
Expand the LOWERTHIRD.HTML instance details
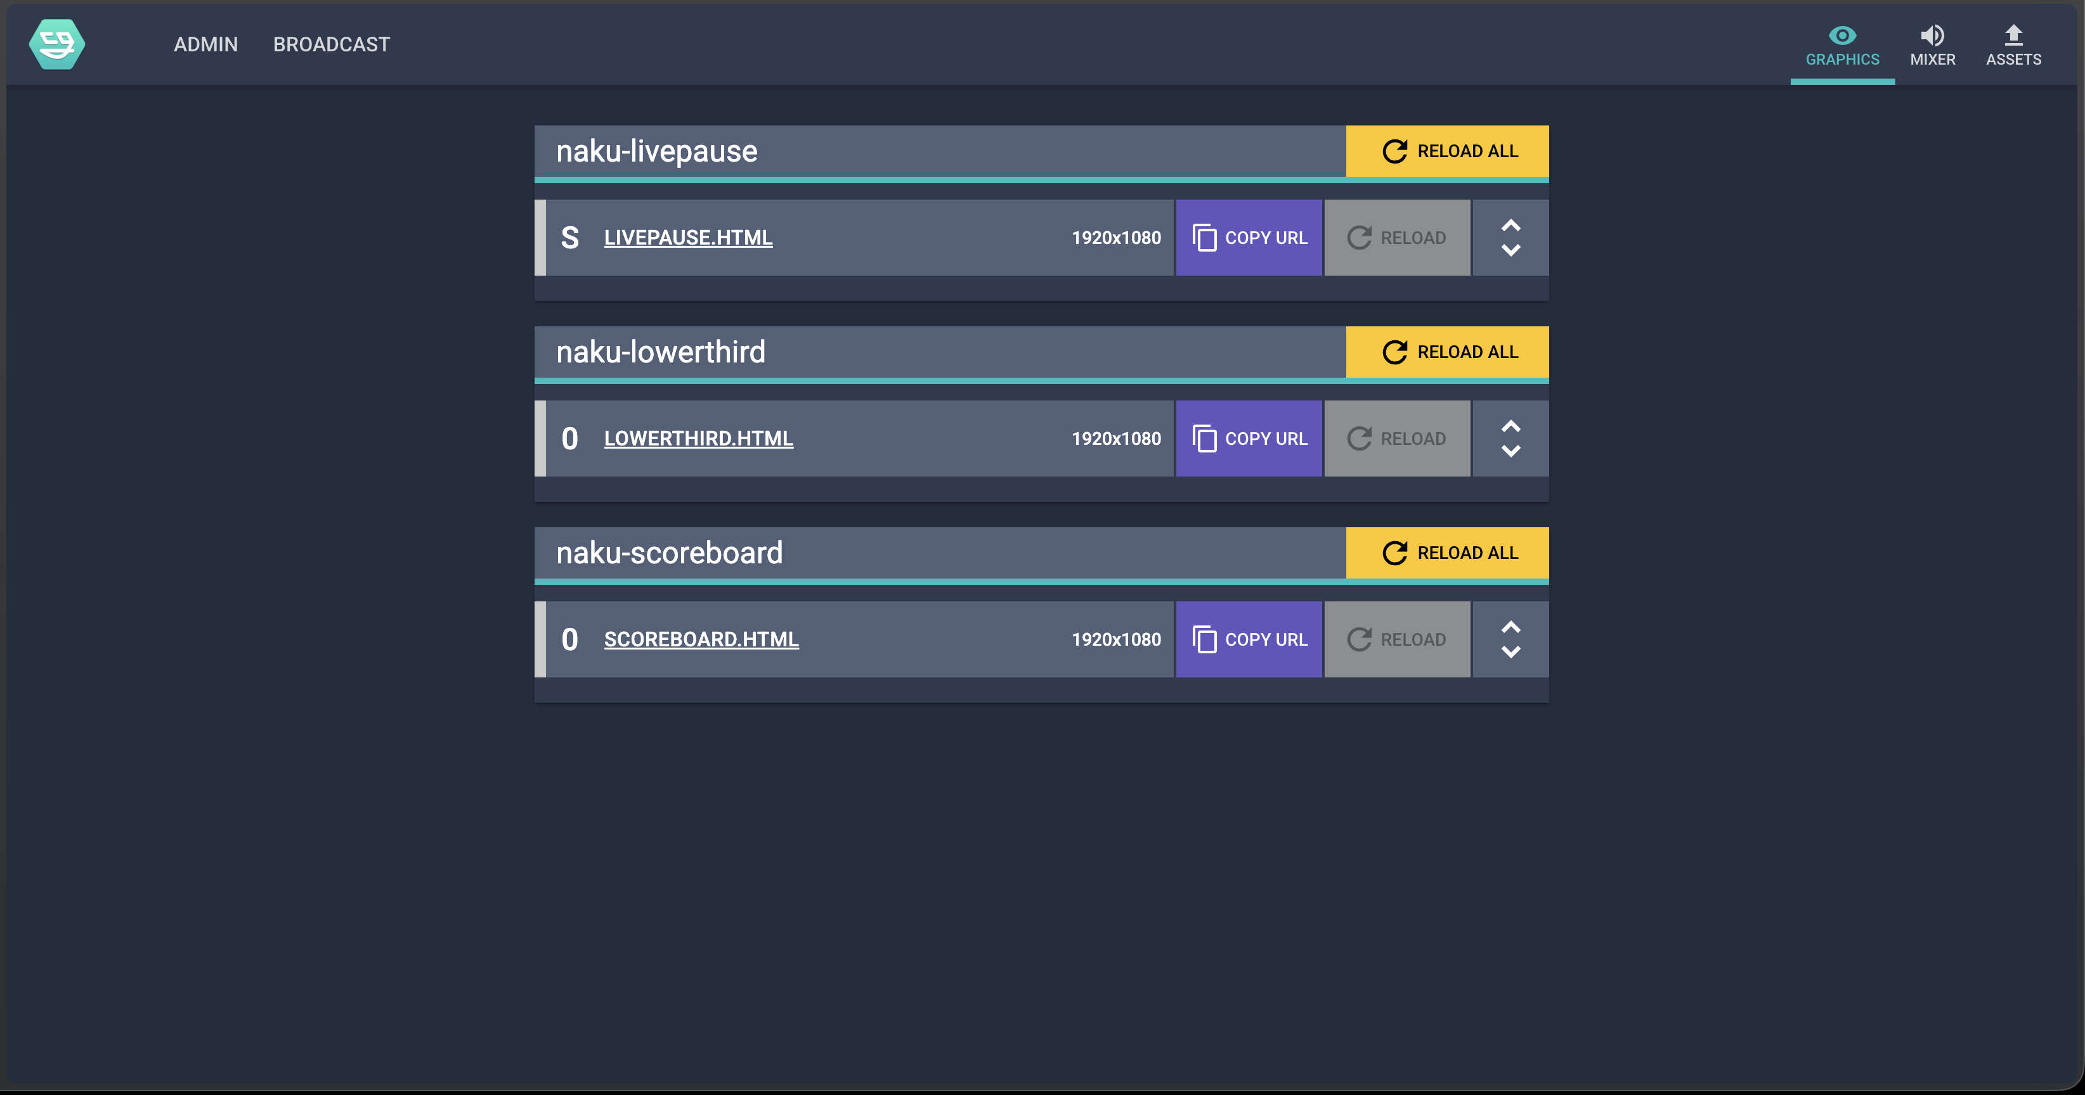(x=1510, y=439)
